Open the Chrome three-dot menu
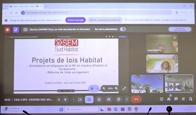 point(191,13)
